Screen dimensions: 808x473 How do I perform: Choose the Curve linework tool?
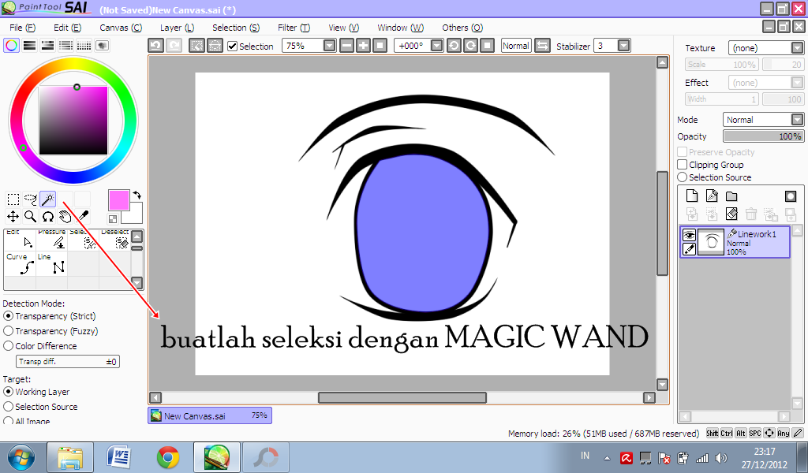click(21, 263)
